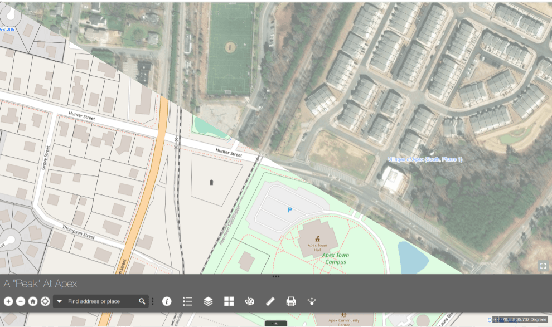Select the Measurement ruler tool
Viewport: 552px width, 327px height.
click(270, 301)
